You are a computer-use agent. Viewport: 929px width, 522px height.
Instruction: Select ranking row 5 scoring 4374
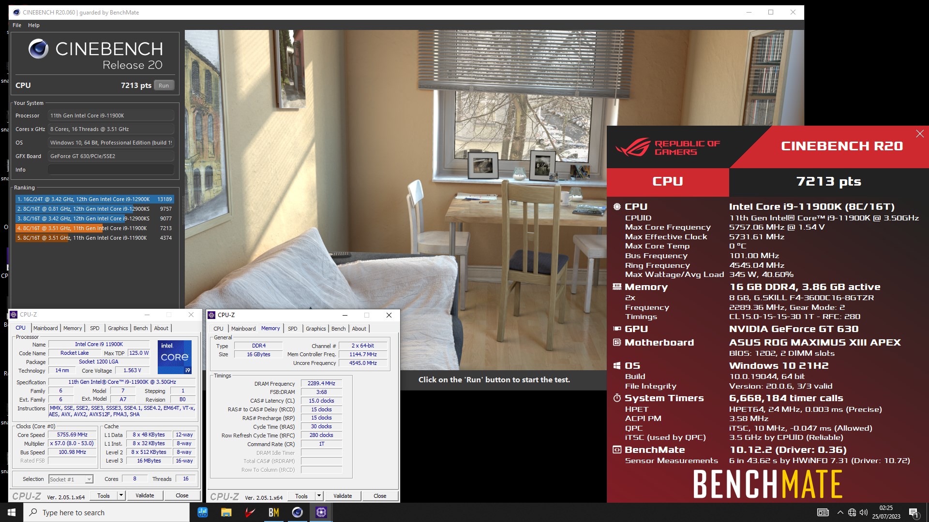(94, 238)
